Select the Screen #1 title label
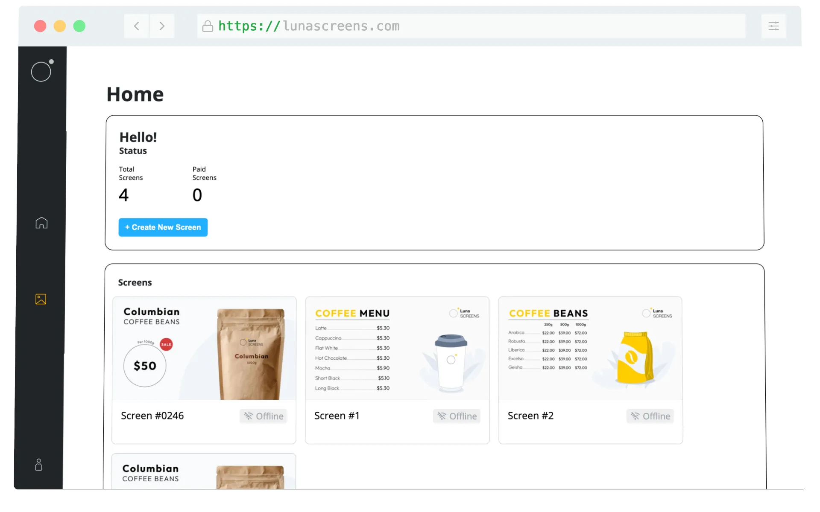820x512 pixels. click(x=337, y=416)
